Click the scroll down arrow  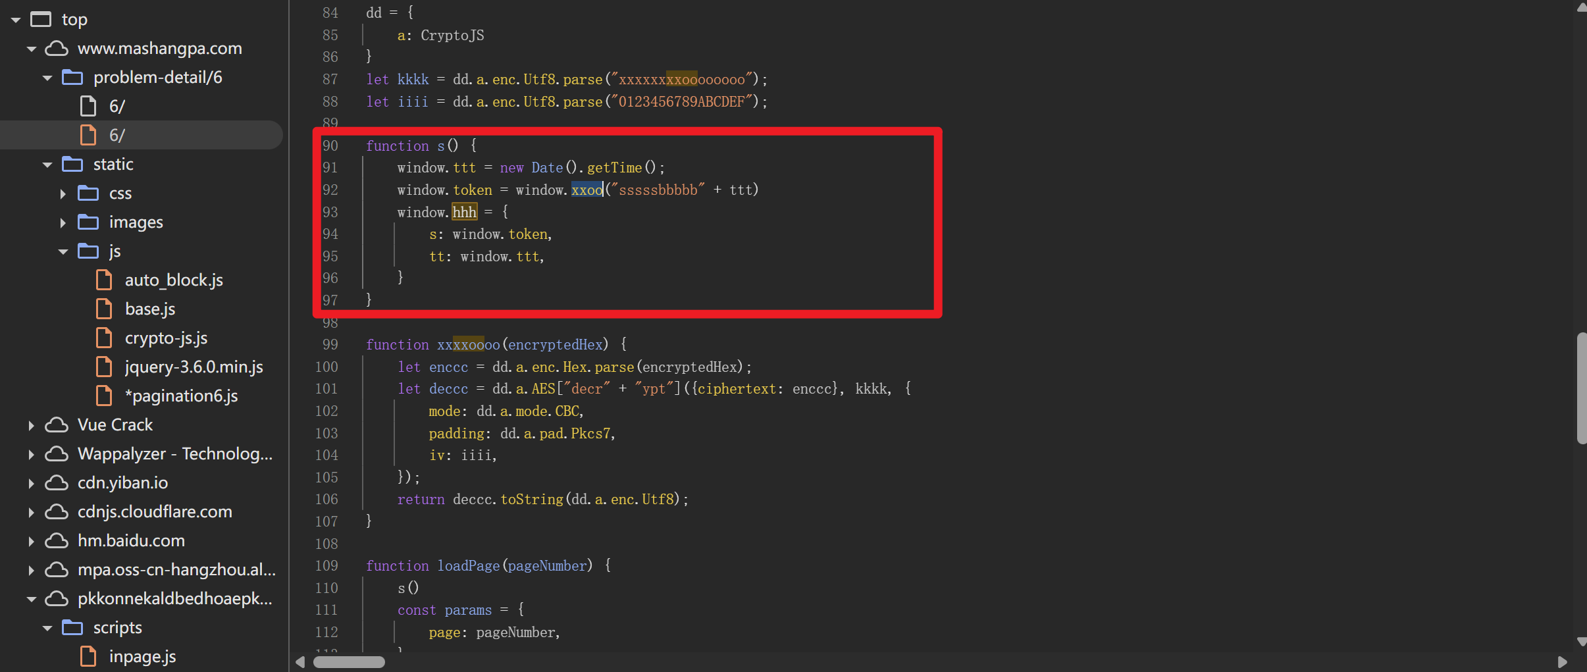click(x=1581, y=642)
